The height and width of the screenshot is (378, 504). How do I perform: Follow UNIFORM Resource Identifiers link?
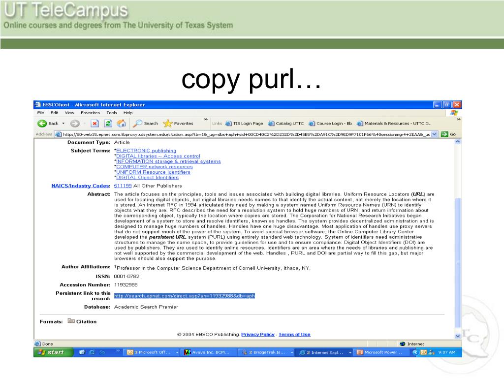pos(154,172)
